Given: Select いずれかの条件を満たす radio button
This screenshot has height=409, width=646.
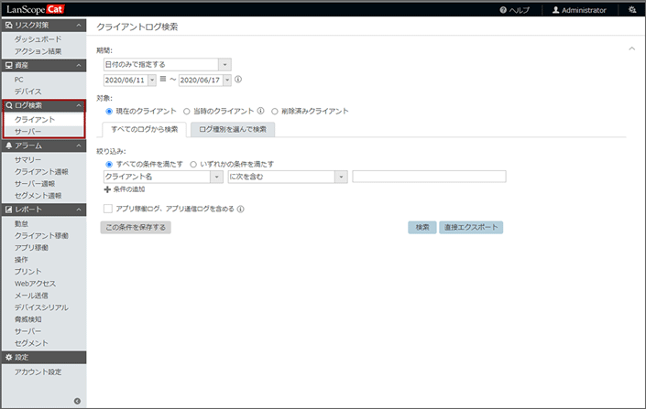Looking at the screenshot, I should [x=193, y=164].
